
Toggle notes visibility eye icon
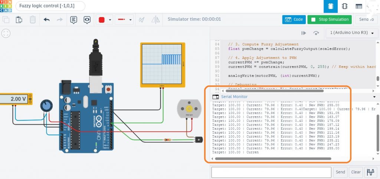pos(87,20)
